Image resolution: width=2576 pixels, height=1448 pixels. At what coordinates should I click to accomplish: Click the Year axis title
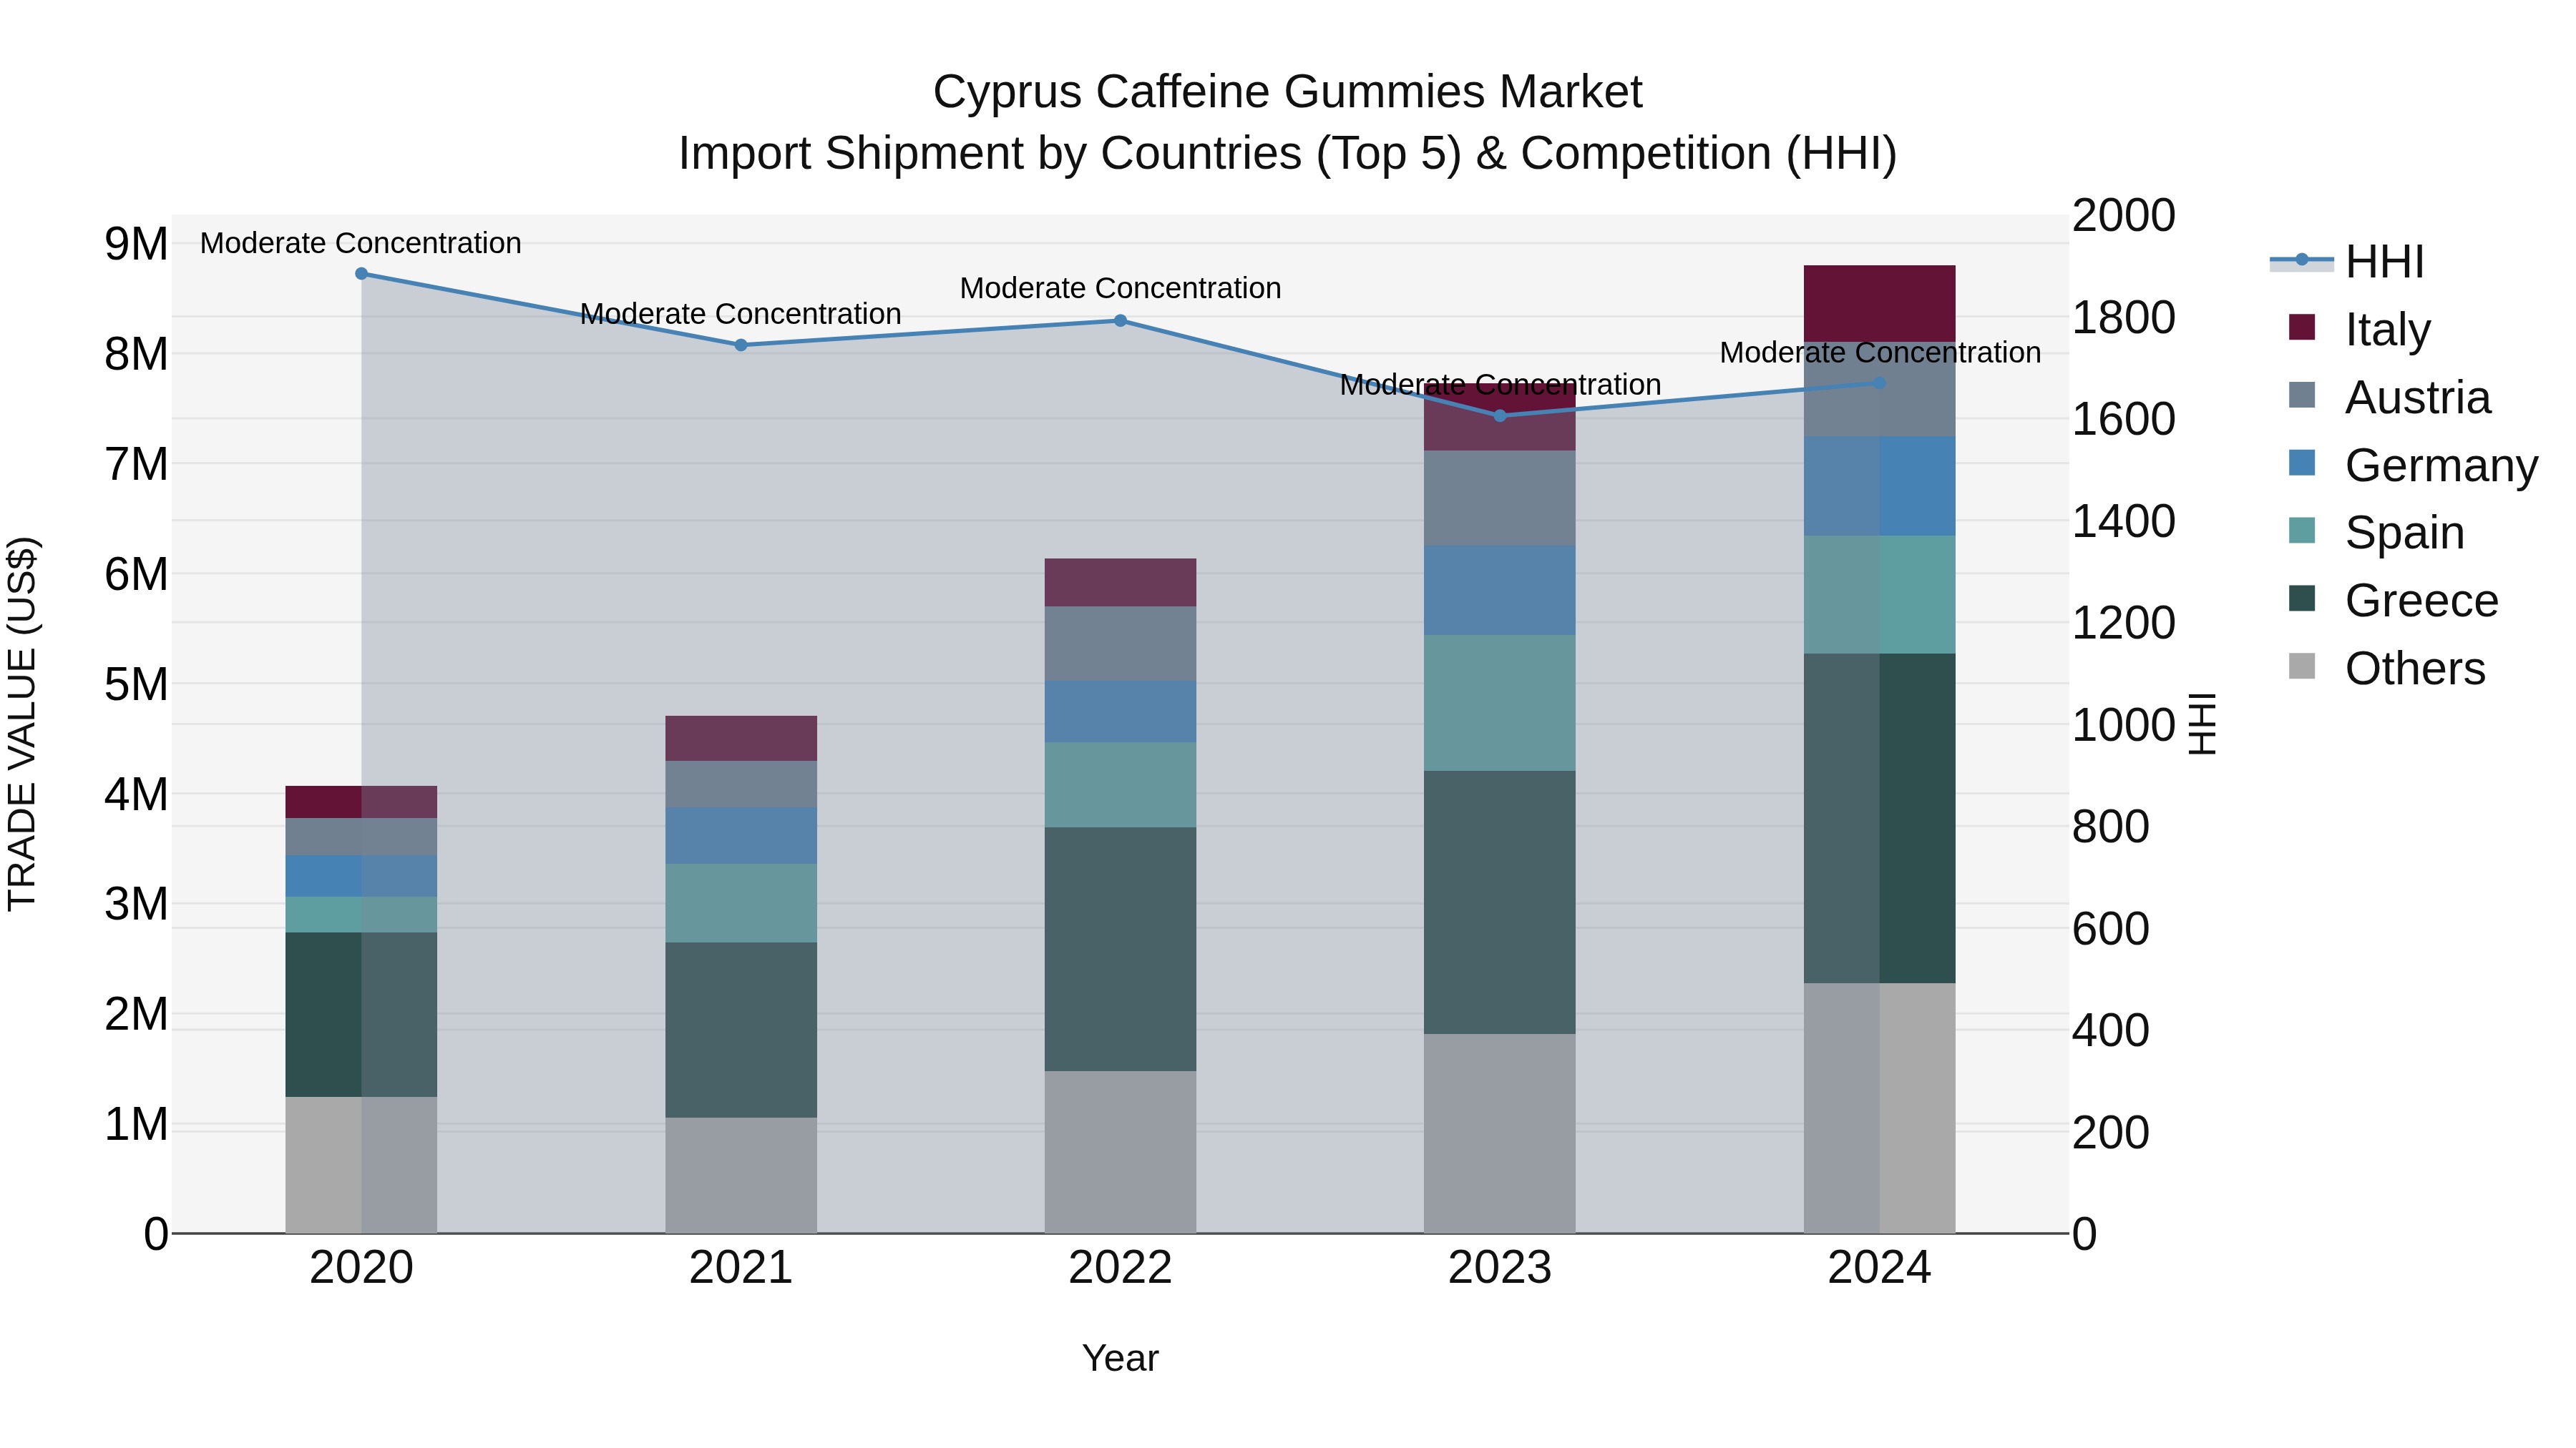pos(1120,1359)
